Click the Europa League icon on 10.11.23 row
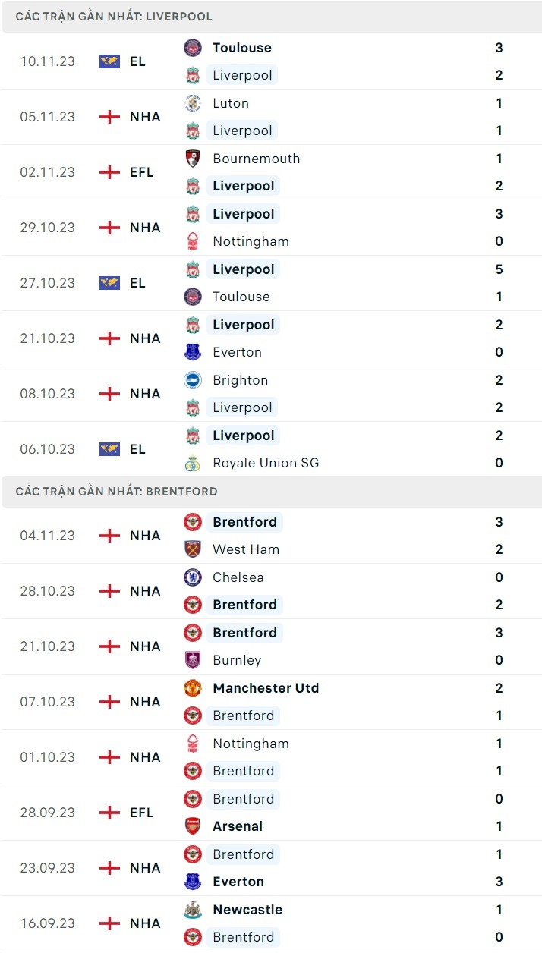Screen dimensions: 542x953 (x=109, y=61)
